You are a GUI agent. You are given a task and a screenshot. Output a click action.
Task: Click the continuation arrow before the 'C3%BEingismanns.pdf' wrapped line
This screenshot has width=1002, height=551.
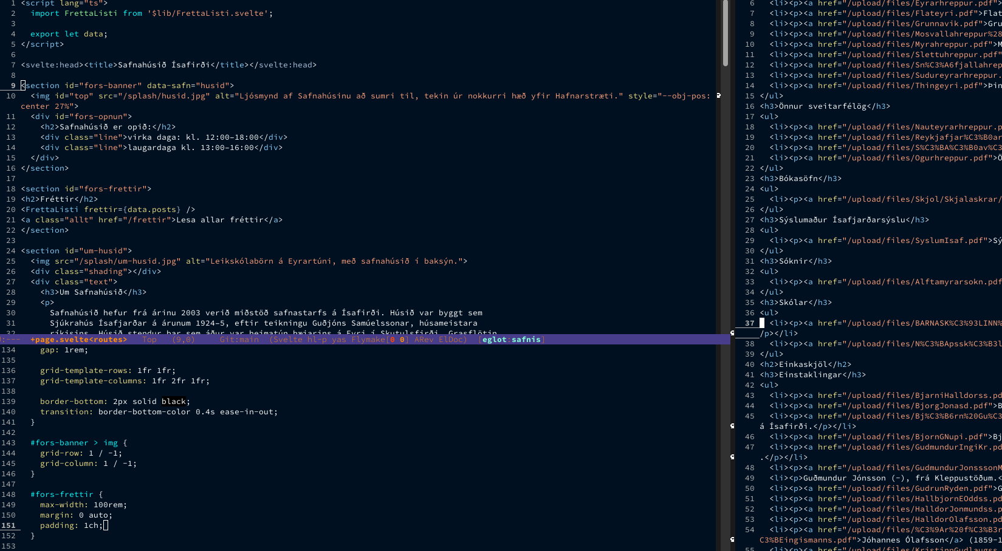(732, 539)
